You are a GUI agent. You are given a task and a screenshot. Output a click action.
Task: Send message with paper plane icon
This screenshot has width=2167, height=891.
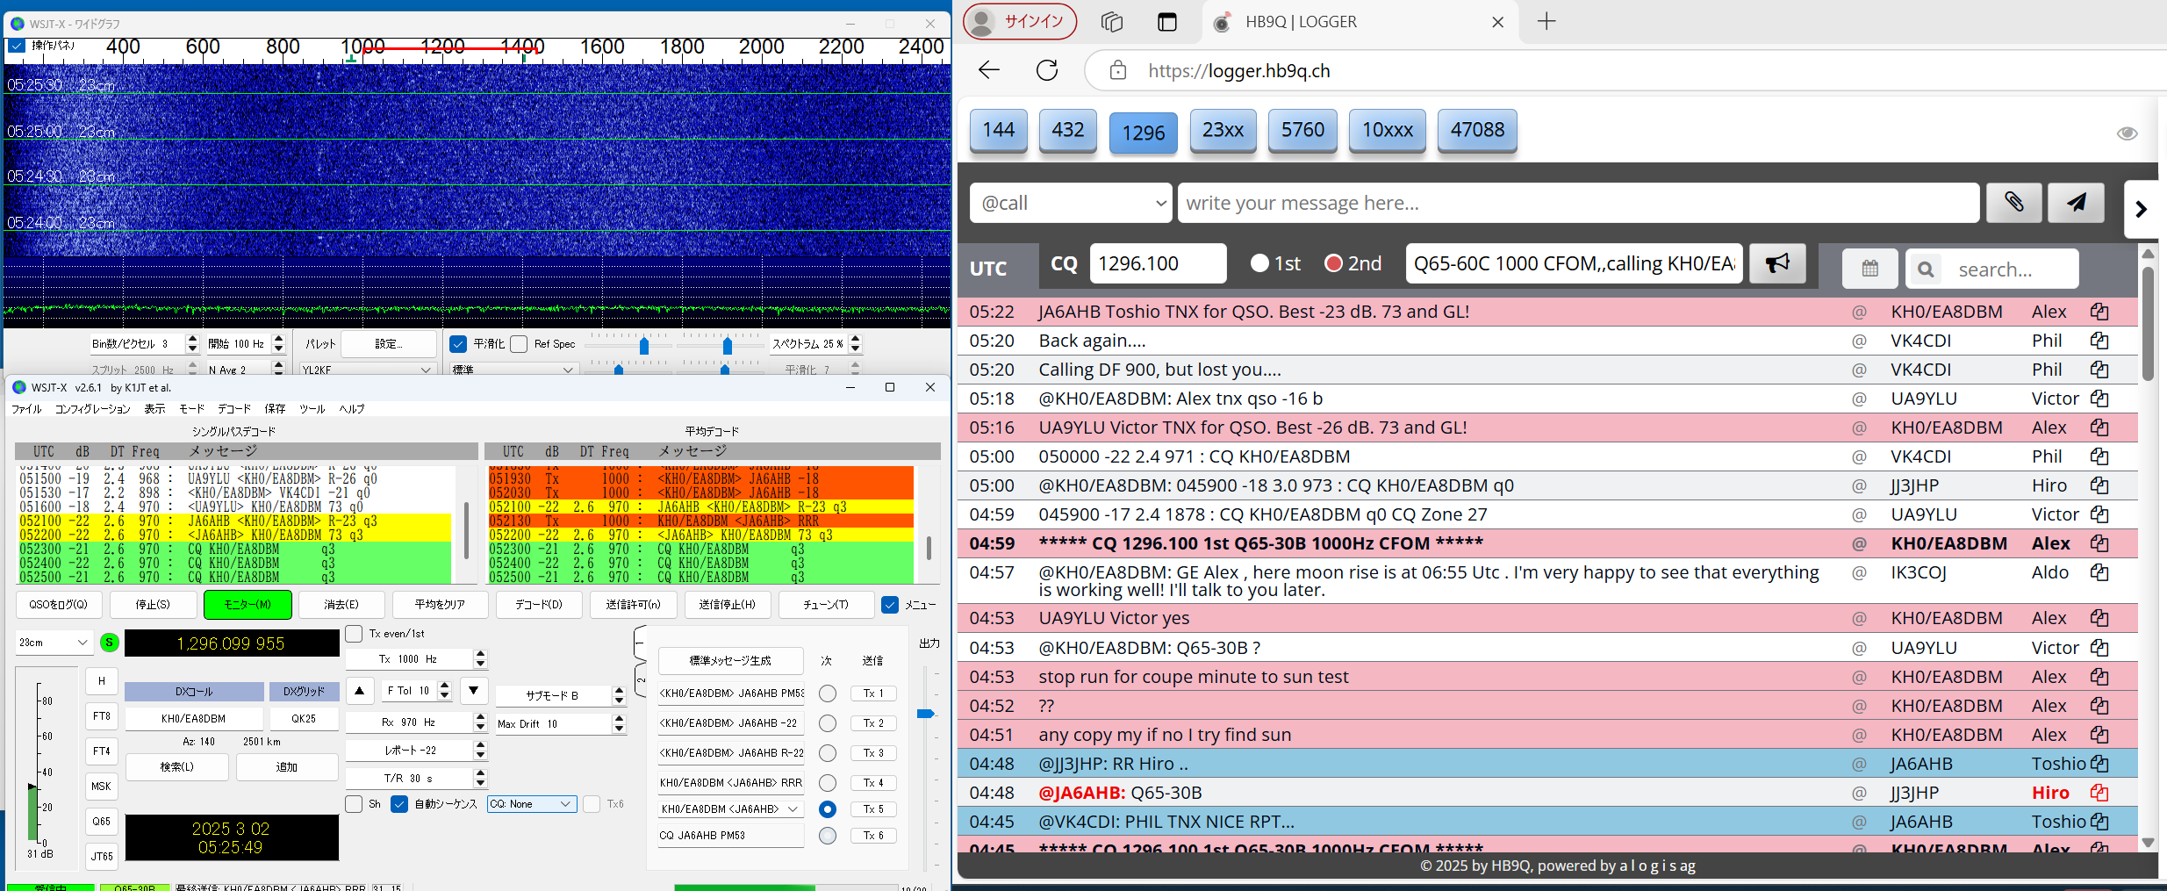point(2076,203)
